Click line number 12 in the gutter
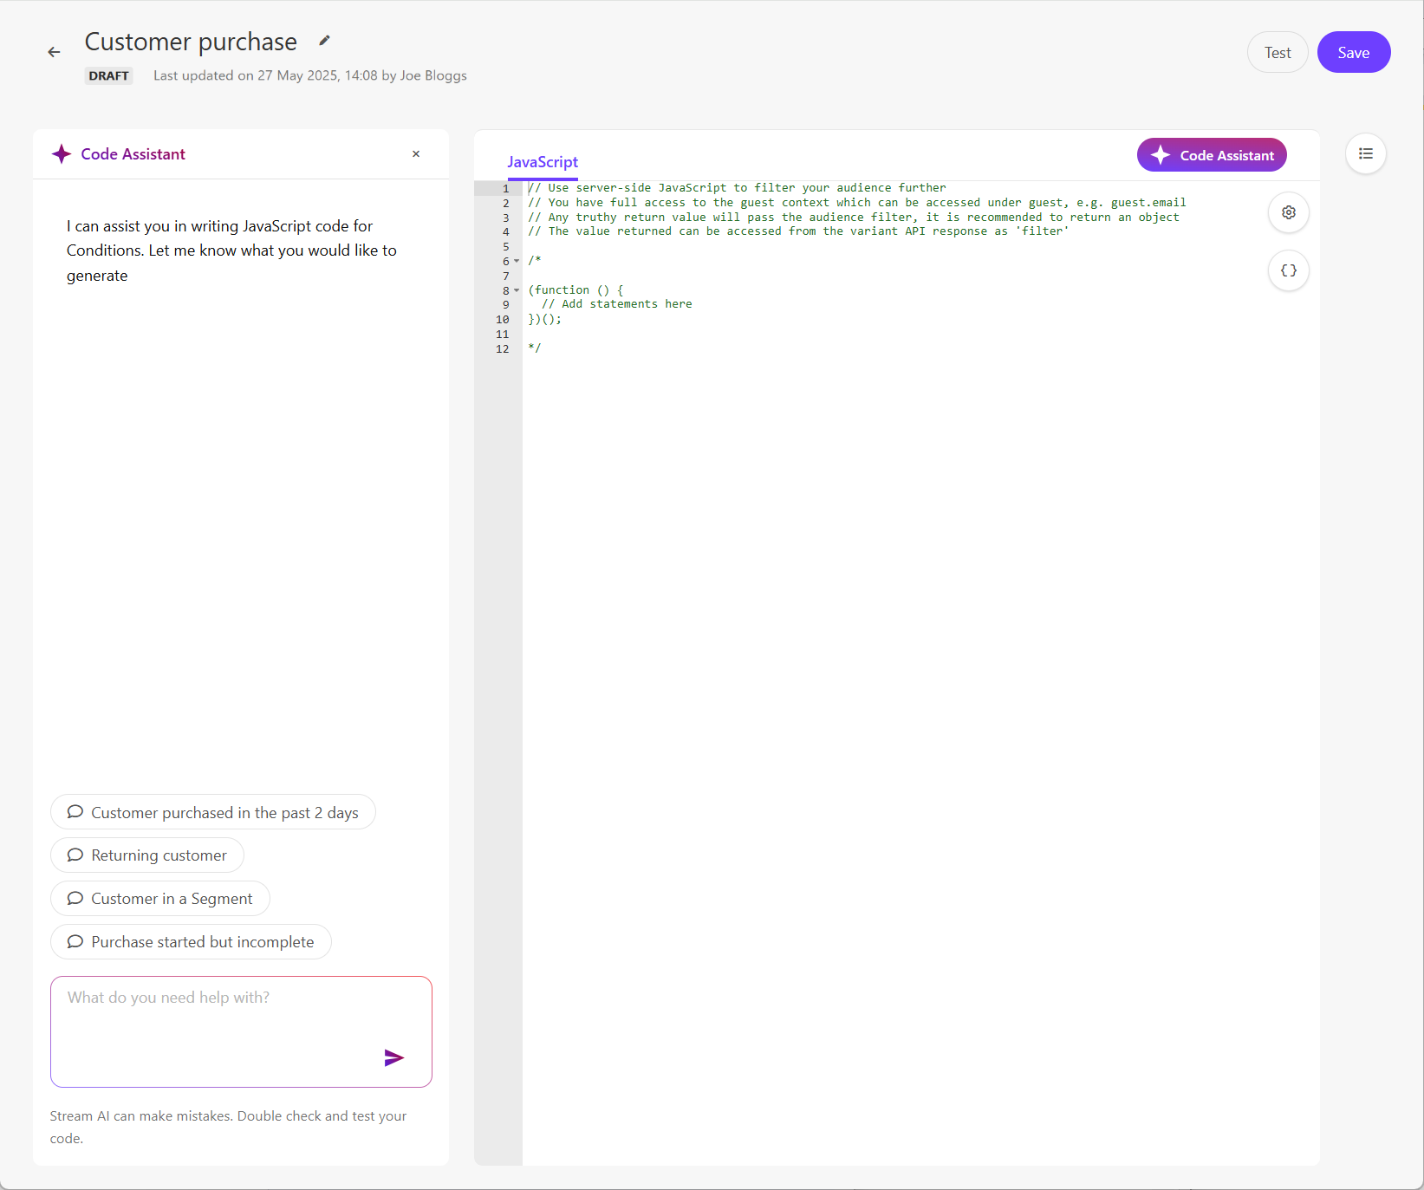This screenshot has width=1424, height=1190. 503,349
